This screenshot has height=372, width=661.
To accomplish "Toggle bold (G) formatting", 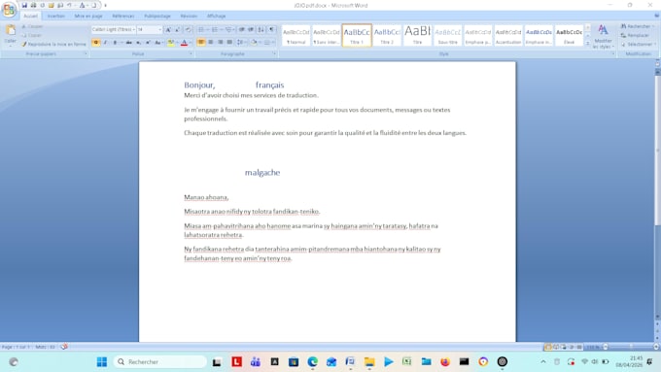I will tap(96, 43).
